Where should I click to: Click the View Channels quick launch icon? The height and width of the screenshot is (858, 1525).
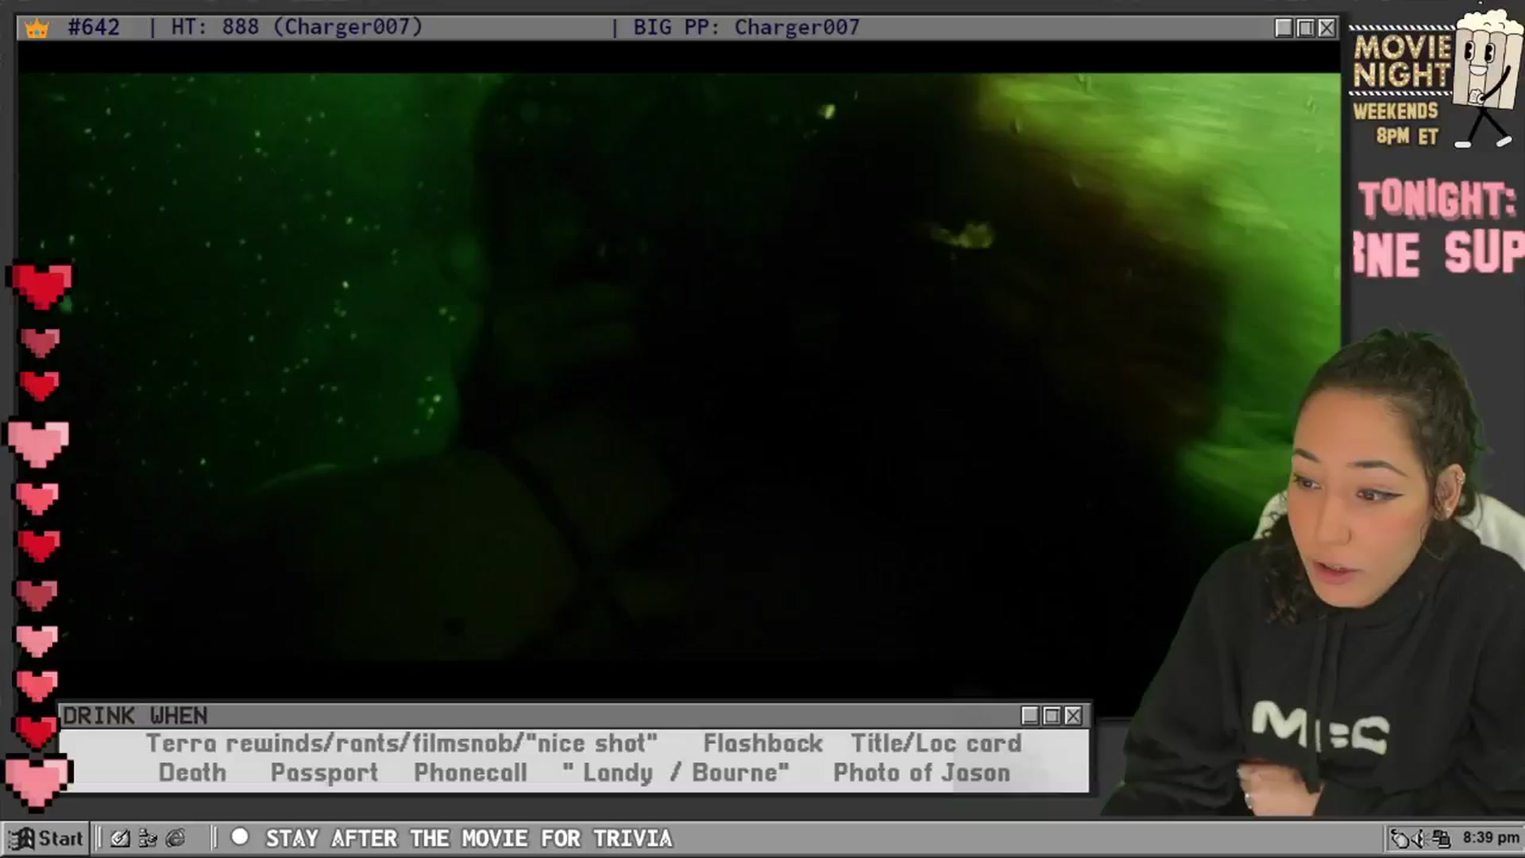pyautogui.click(x=148, y=838)
